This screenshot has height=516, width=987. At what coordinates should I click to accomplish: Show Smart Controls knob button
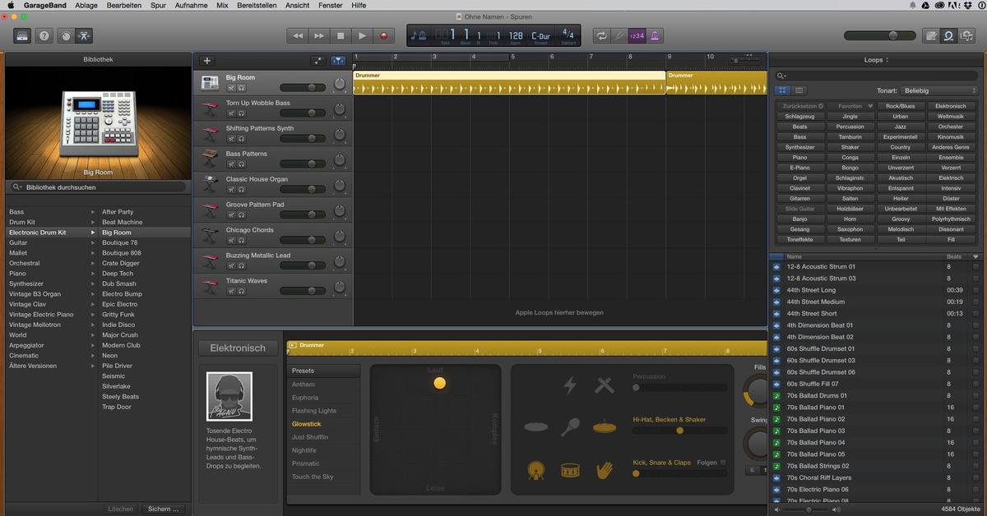click(x=65, y=36)
